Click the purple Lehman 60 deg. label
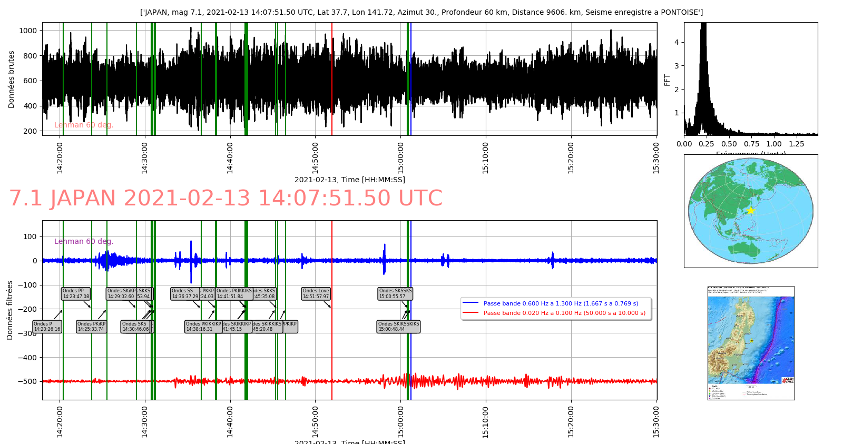Image resolution: width=843 pixels, height=444 pixels. (x=84, y=241)
